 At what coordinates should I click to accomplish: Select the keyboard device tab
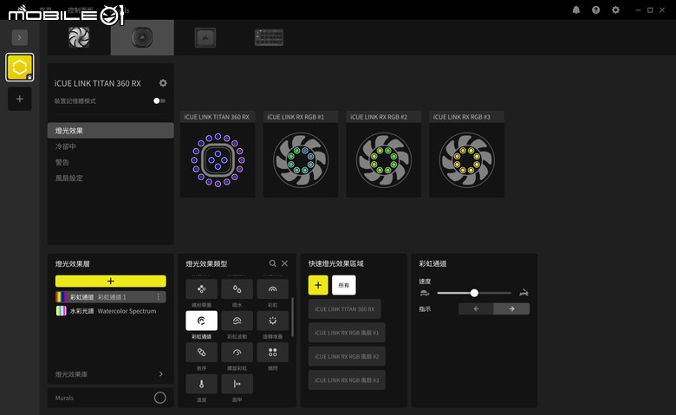(x=269, y=37)
